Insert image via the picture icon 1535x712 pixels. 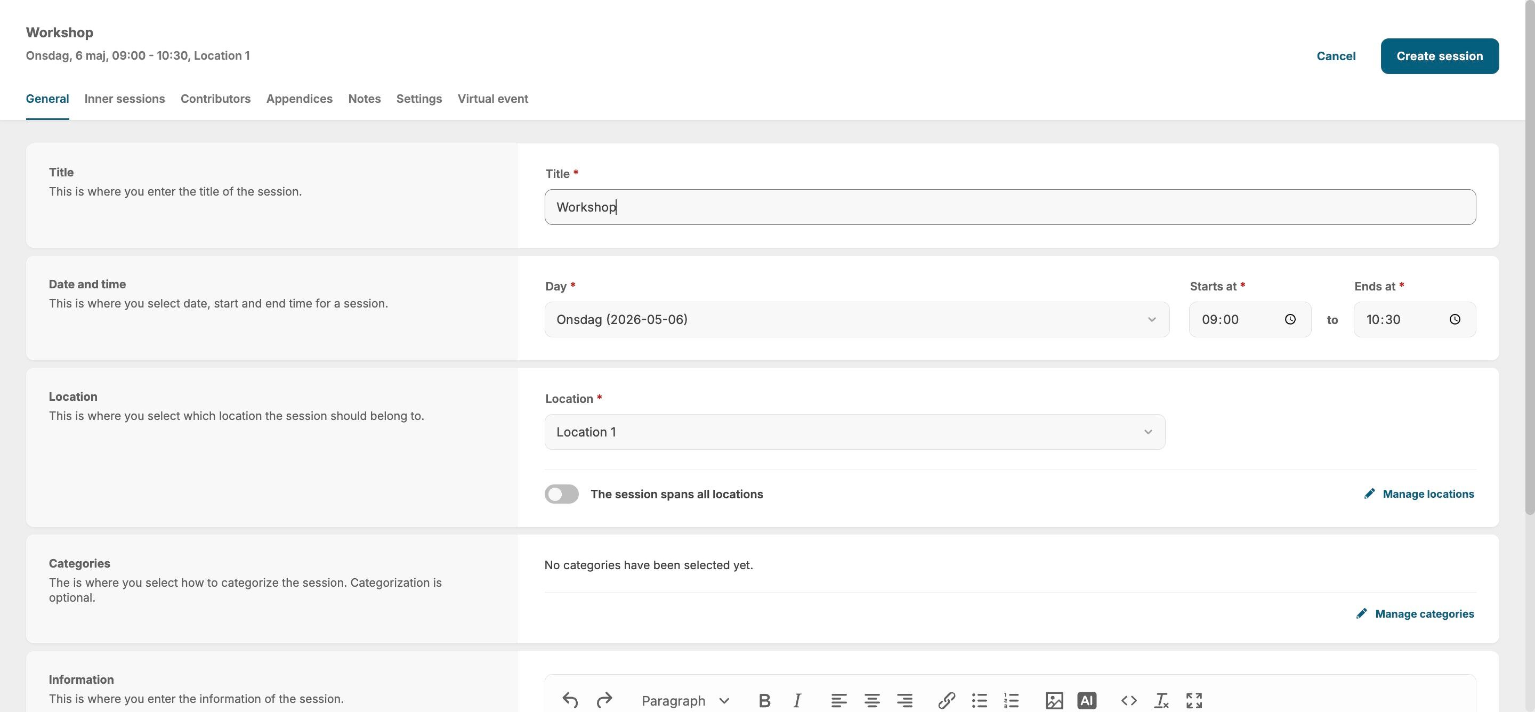pos(1054,701)
